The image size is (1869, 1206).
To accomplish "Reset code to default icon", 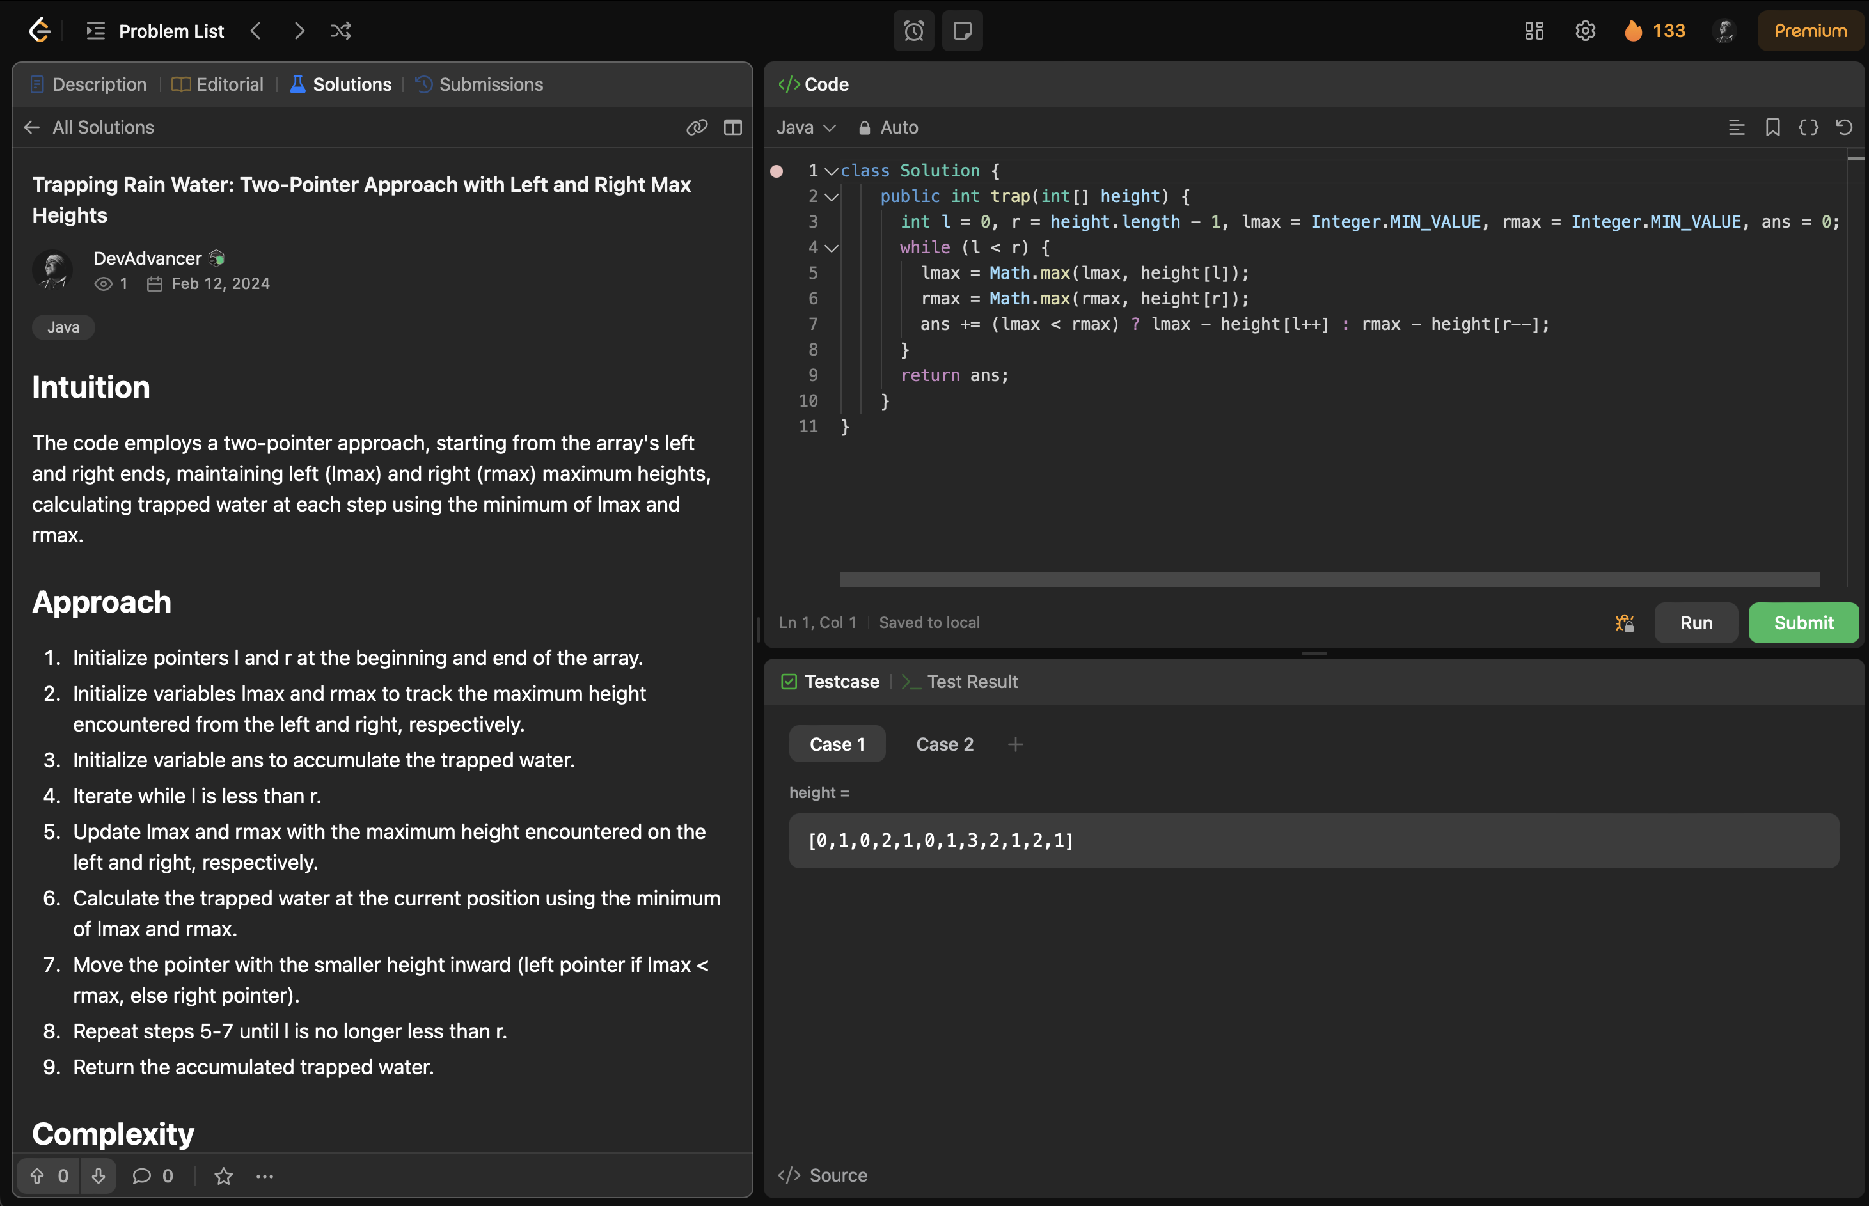I will pyautogui.click(x=1845, y=127).
